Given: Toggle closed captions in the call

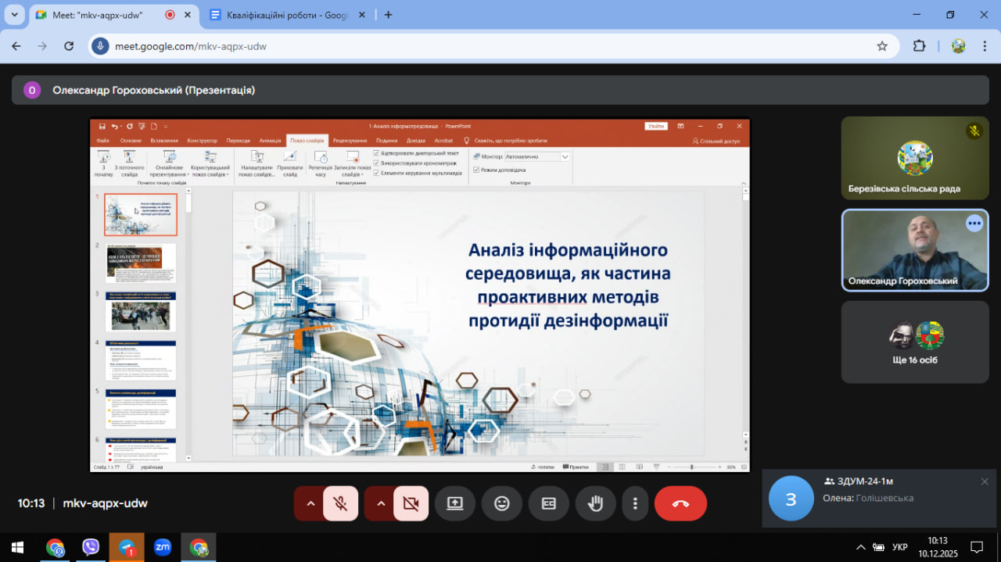Looking at the screenshot, I should tap(549, 503).
